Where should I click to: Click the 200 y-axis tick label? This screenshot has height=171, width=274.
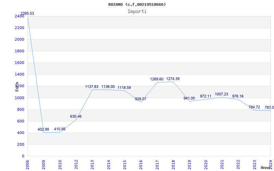click(x=21, y=144)
